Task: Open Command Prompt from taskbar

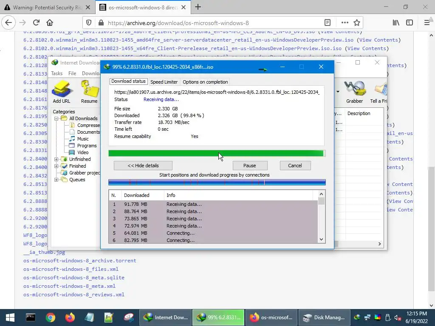Action: (31, 318)
